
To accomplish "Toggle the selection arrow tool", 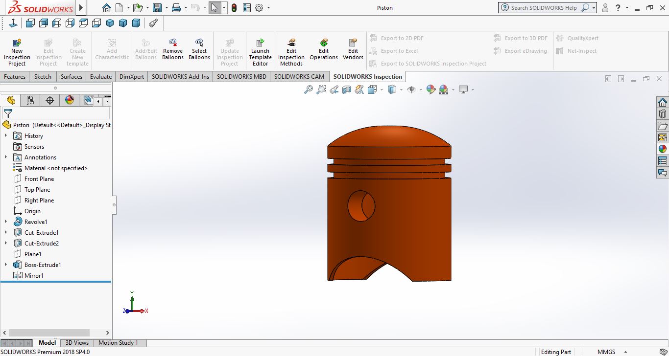I will pyautogui.click(x=214, y=8).
